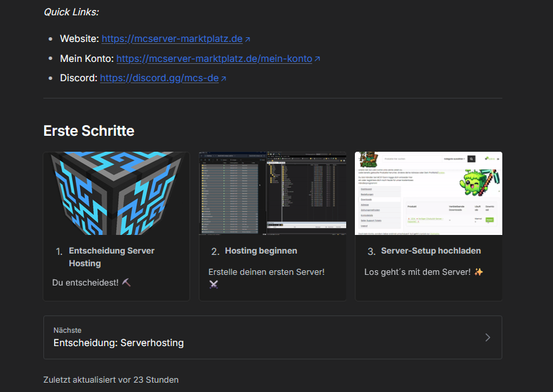The width and height of the screenshot is (553, 392).
Task: Click the text 'Du entscheidest!'
Action: (85, 283)
